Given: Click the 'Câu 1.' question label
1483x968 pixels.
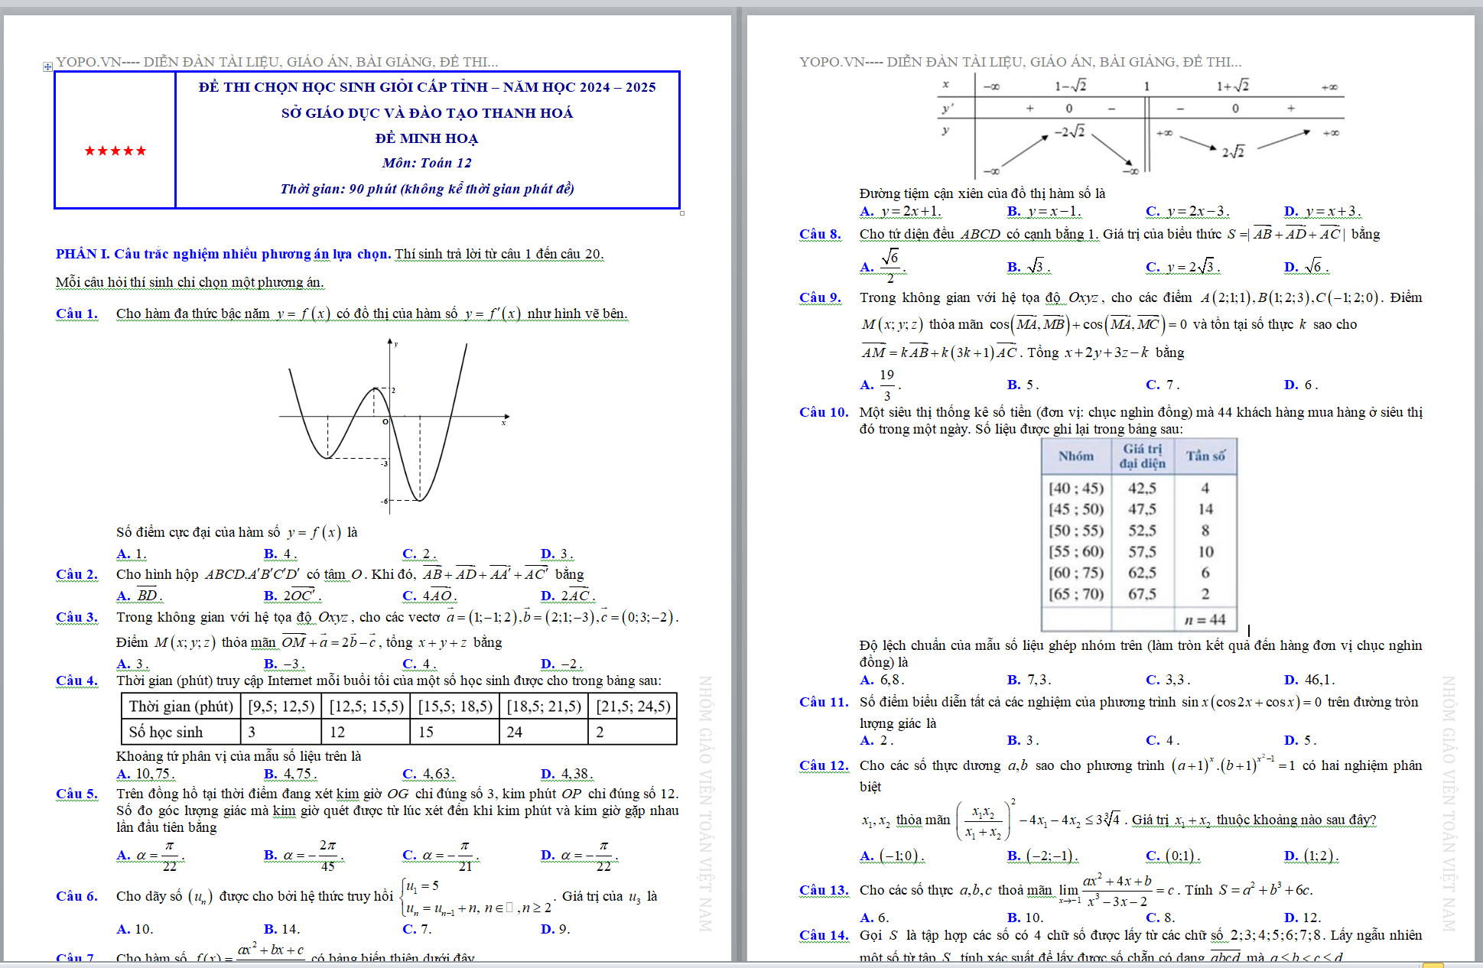Looking at the screenshot, I should [x=76, y=313].
